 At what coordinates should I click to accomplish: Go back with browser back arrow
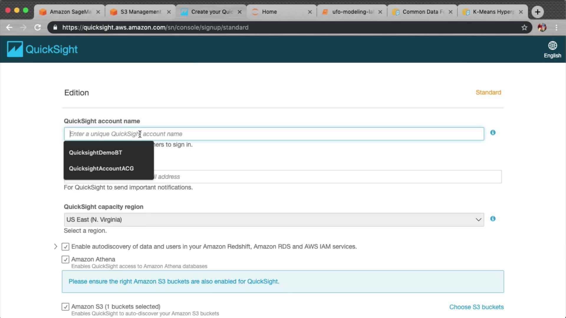(9, 28)
